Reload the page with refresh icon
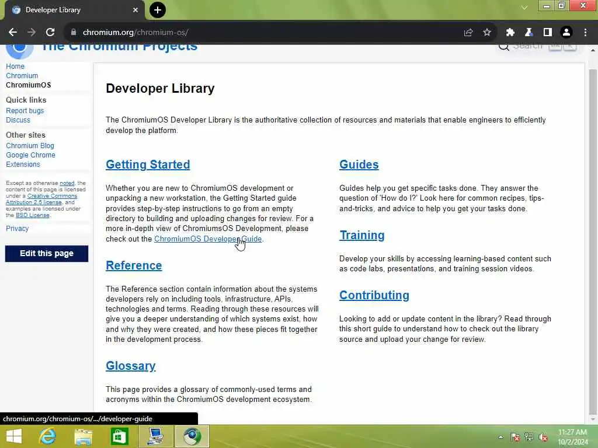Image resolution: width=598 pixels, height=448 pixels. click(50, 33)
